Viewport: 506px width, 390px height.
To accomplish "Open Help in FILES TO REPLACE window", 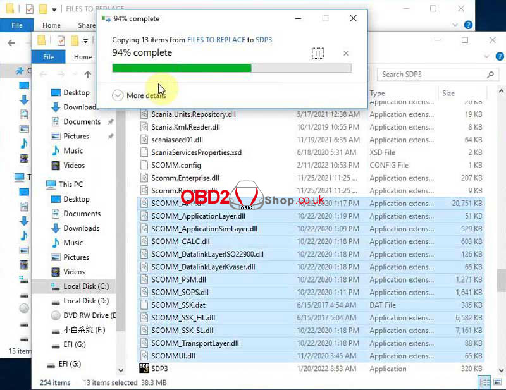I will point(468,25).
